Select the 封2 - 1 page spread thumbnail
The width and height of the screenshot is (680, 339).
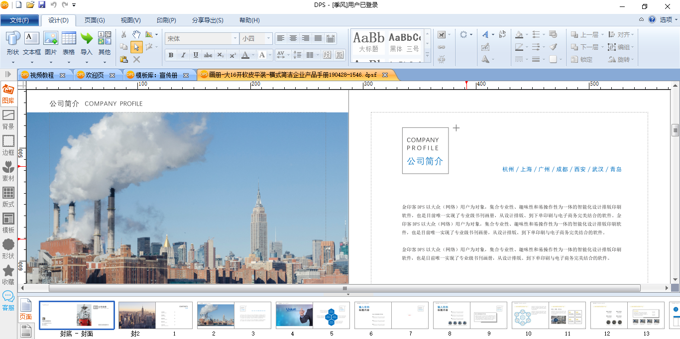155,315
